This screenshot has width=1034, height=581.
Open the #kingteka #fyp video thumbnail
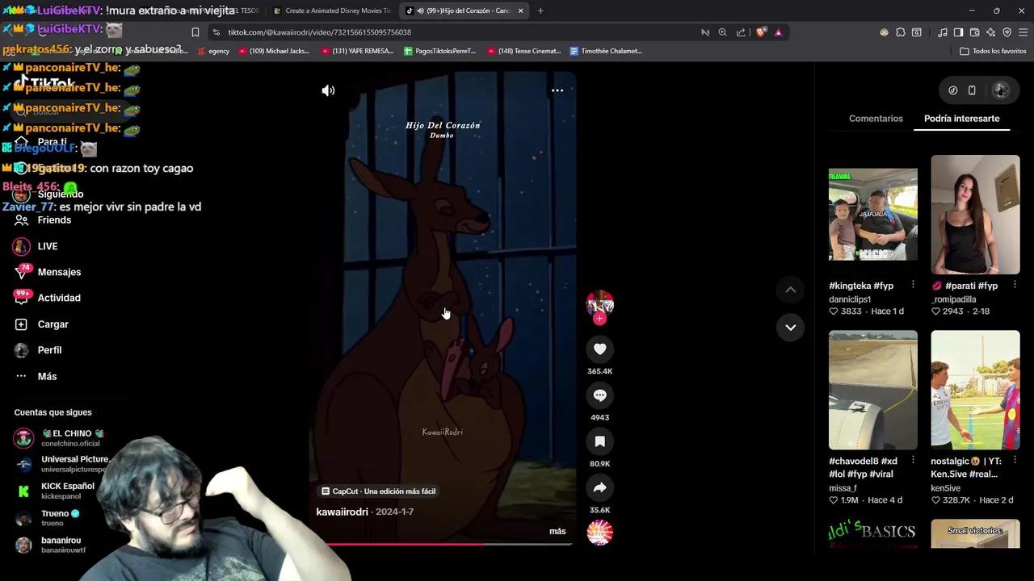click(x=873, y=215)
